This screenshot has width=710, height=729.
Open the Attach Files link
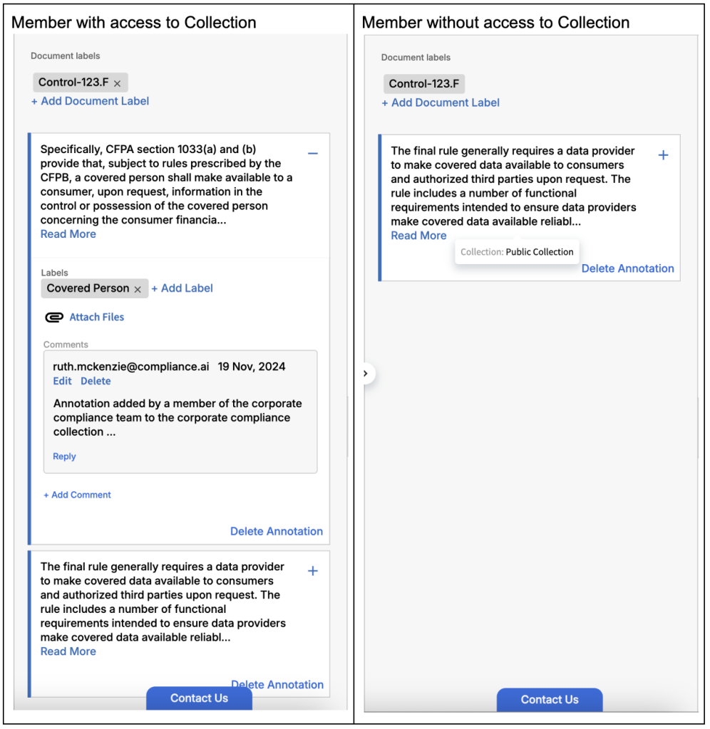pos(96,318)
